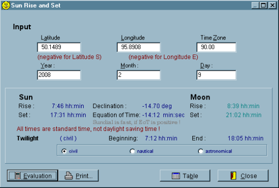Click the Moon section heading
The height and width of the screenshot is (188, 279).
coord(200,97)
